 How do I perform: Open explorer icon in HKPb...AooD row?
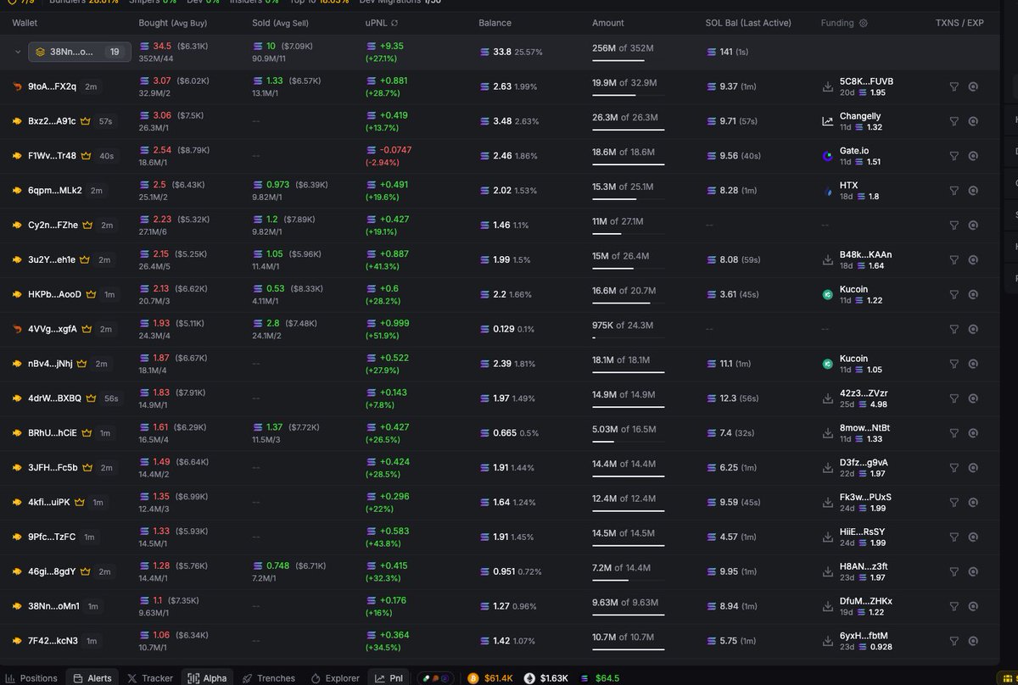pyautogui.click(x=973, y=294)
